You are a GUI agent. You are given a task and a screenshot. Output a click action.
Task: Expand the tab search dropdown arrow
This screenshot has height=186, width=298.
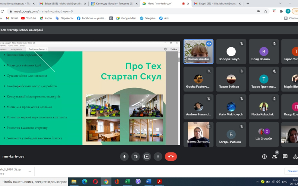point(280,3)
